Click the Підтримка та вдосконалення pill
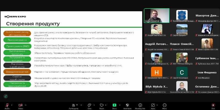This screenshot has height=110, width=220. (17, 84)
